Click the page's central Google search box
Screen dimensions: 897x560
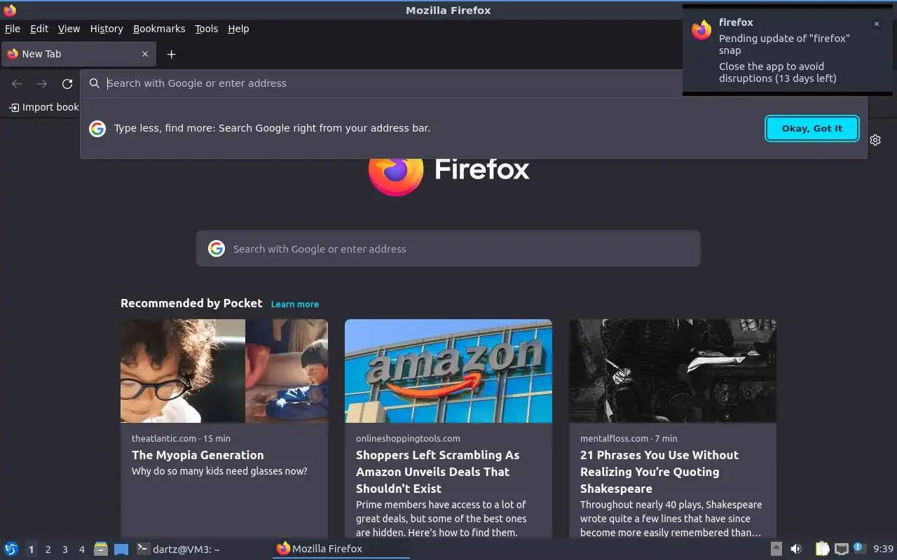tap(448, 248)
